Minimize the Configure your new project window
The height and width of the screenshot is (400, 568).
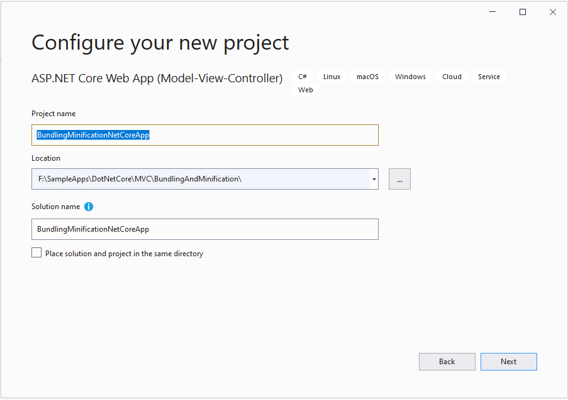493,12
